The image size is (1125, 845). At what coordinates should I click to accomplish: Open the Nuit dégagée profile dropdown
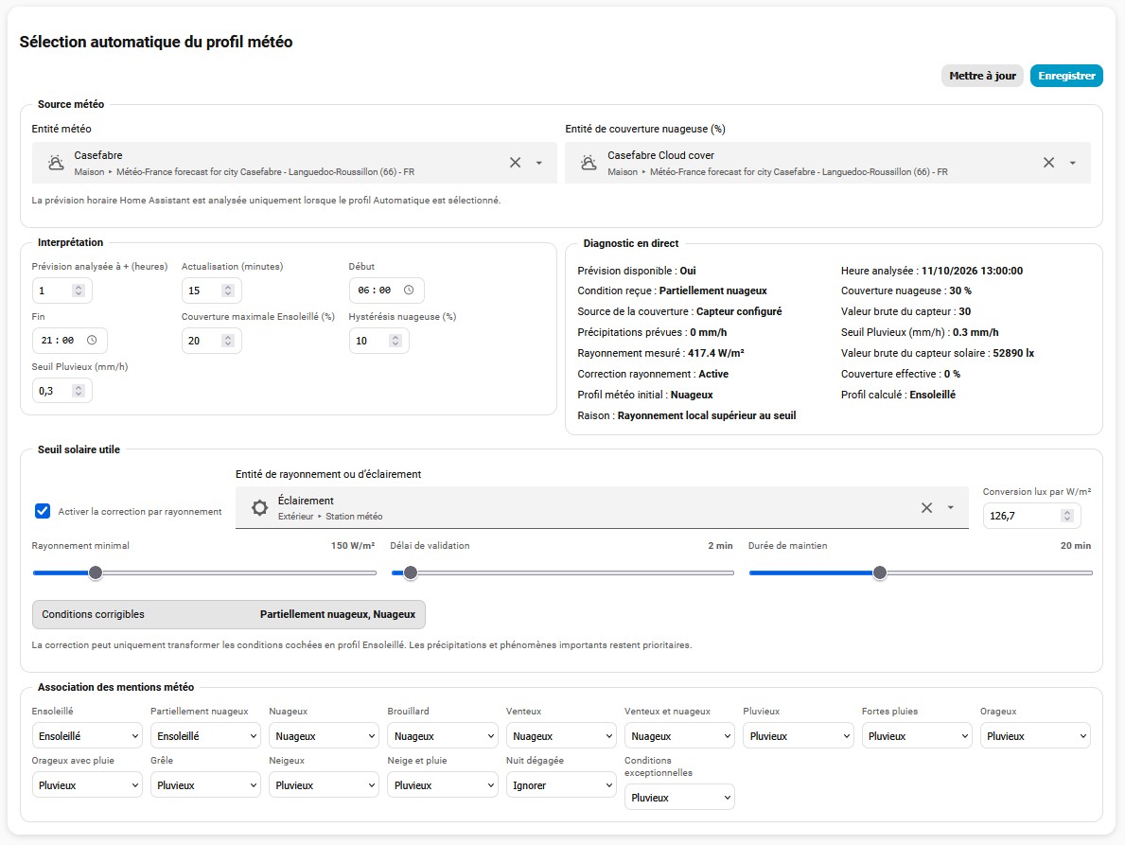(x=561, y=785)
